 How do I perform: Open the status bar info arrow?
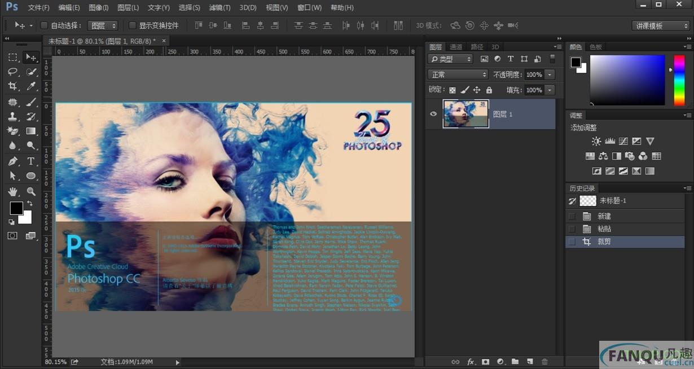[178, 362]
